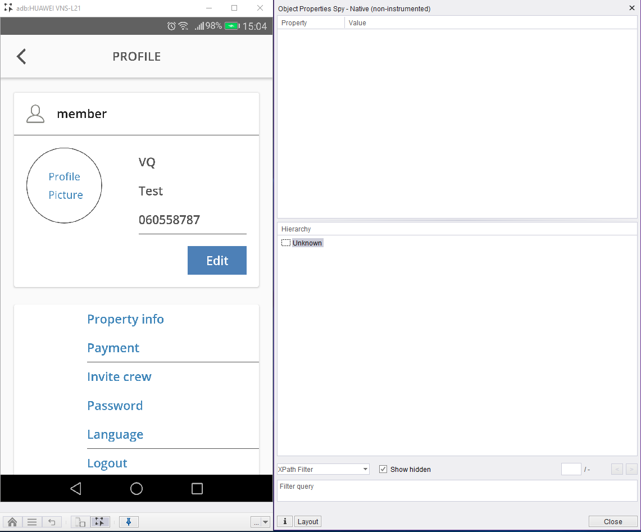Screen dimensions: 641x532
Task: Tap the Android recent apps square
Action: (x=197, y=488)
